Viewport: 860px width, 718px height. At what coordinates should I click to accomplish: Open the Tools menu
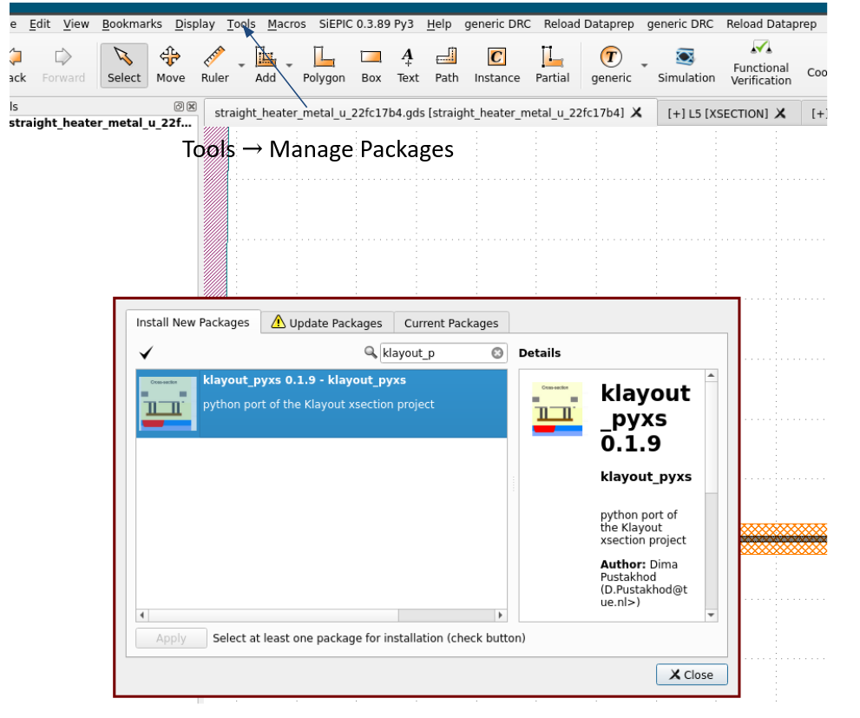pyautogui.click(x=241, y=24)
